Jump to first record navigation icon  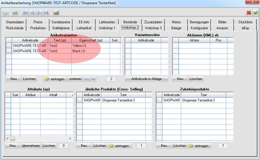(25, 13)
